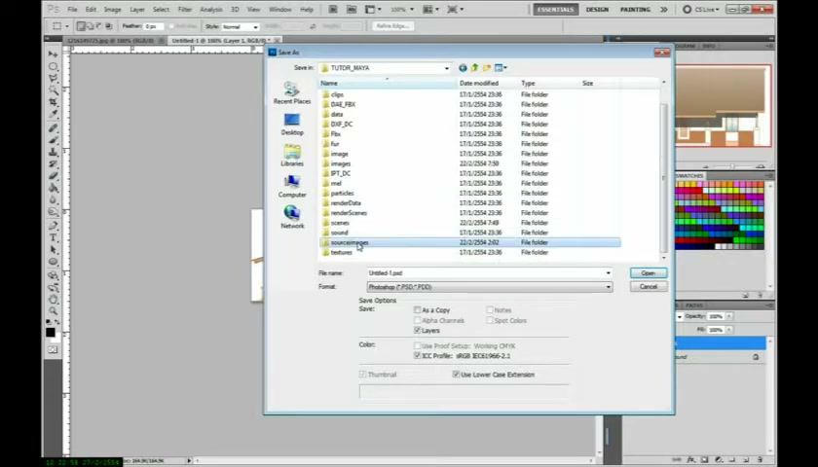Screen dimensions: 818x467
Task: Open the File menu
Action: [72, 10]
